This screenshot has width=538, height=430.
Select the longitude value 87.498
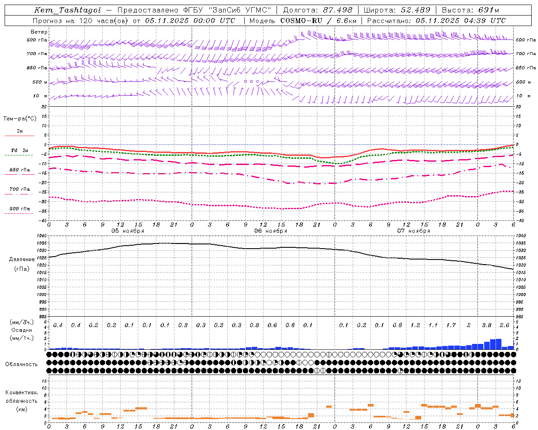tap(338, 10)
